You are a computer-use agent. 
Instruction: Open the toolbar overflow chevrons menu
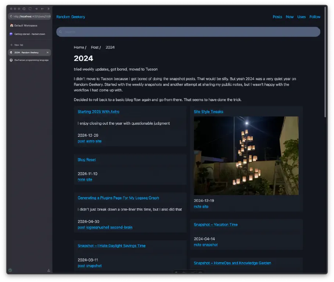49,9
